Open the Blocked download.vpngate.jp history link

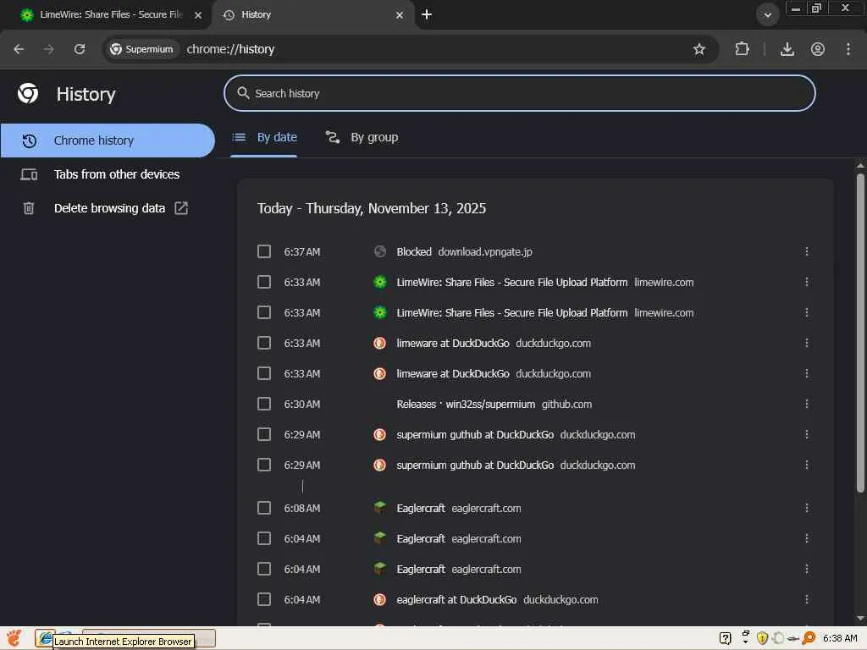pos(413,251)
